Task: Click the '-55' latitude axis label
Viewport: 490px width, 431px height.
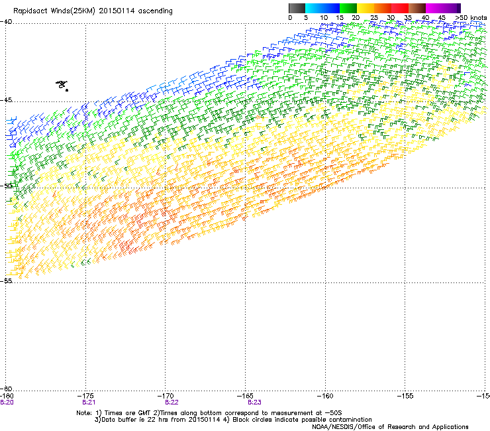Action: click(6, 280)
